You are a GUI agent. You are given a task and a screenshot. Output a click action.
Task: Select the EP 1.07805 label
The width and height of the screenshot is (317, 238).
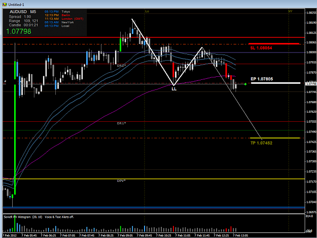262,79
